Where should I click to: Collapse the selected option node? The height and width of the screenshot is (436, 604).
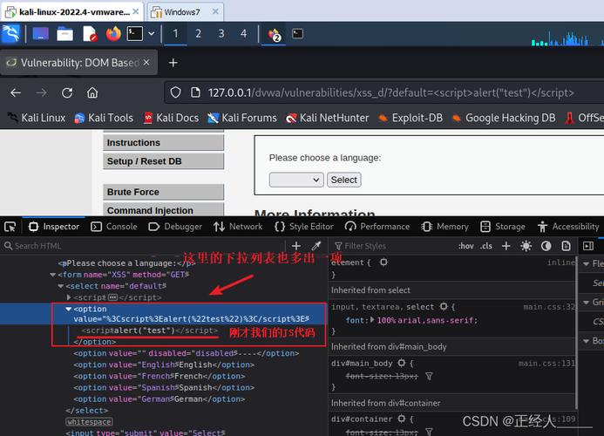pos(69,309)
